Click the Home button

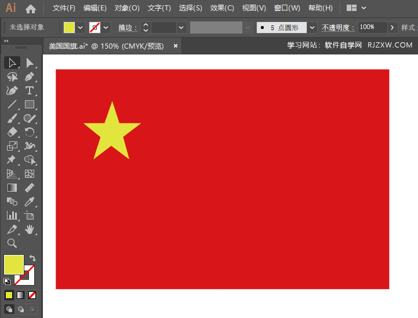click(x=31, y=9)
